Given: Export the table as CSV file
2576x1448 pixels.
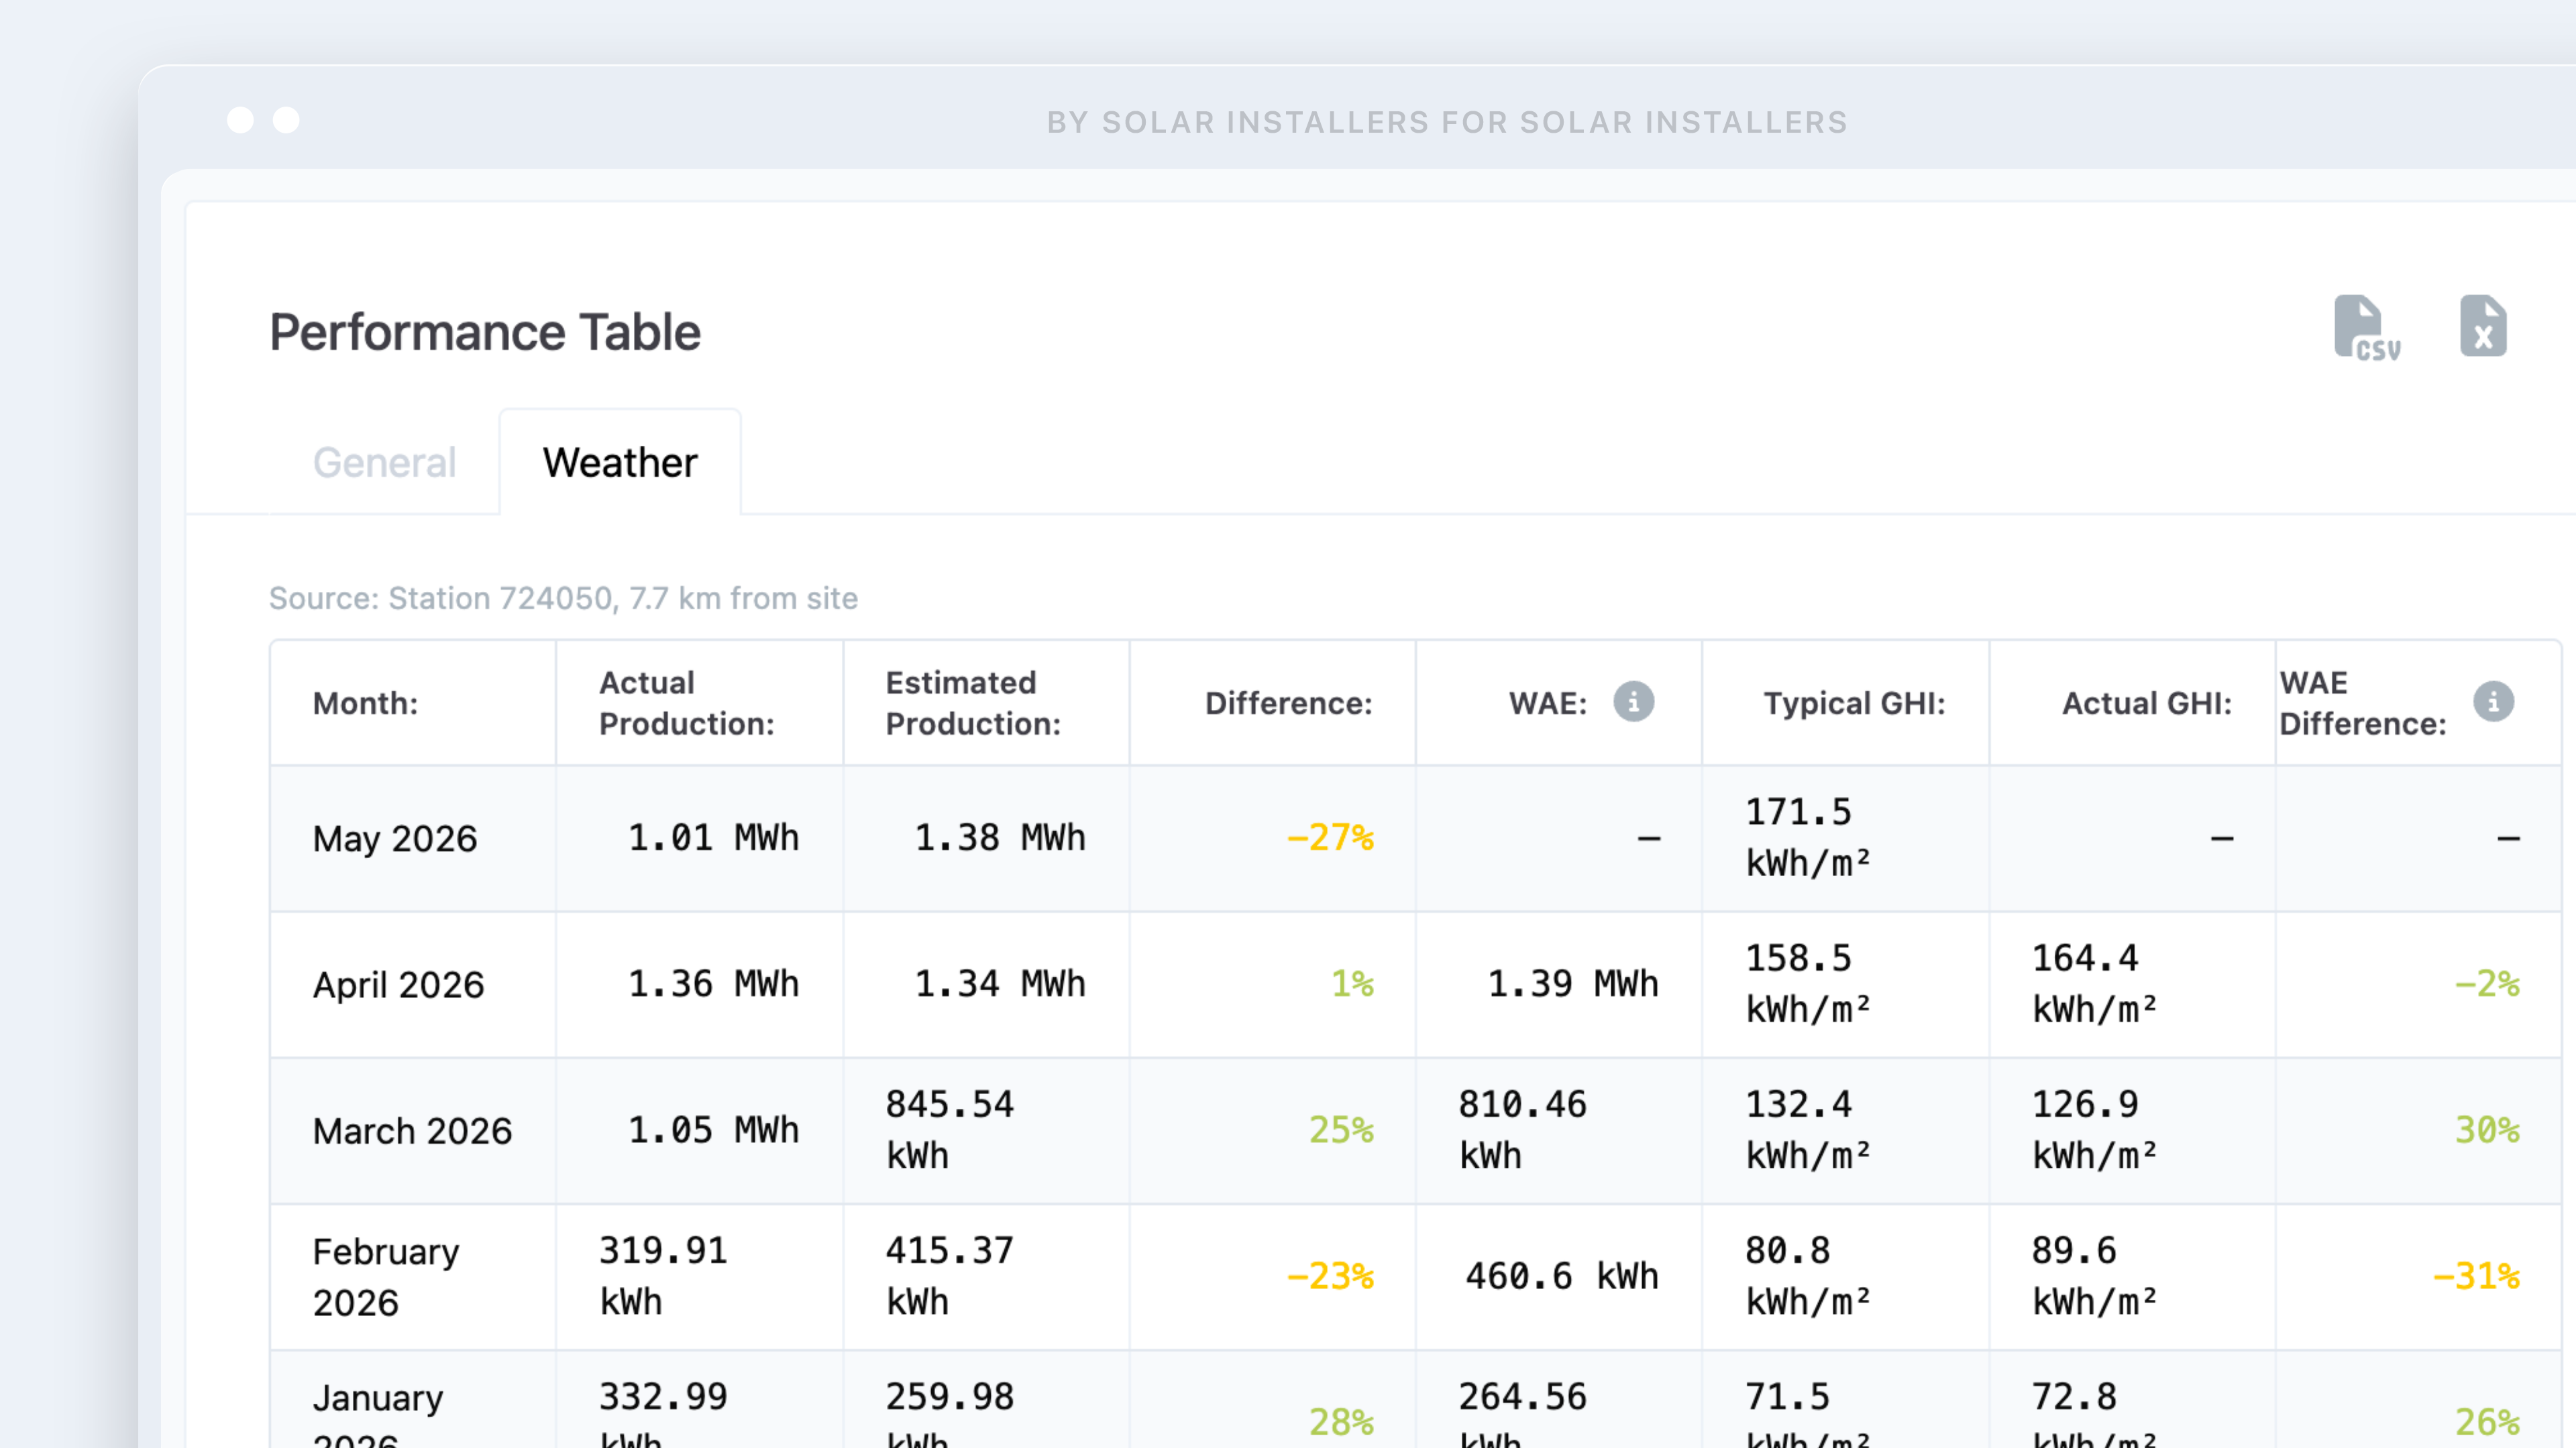Looking at the screenshot, I should [2366, 328].
